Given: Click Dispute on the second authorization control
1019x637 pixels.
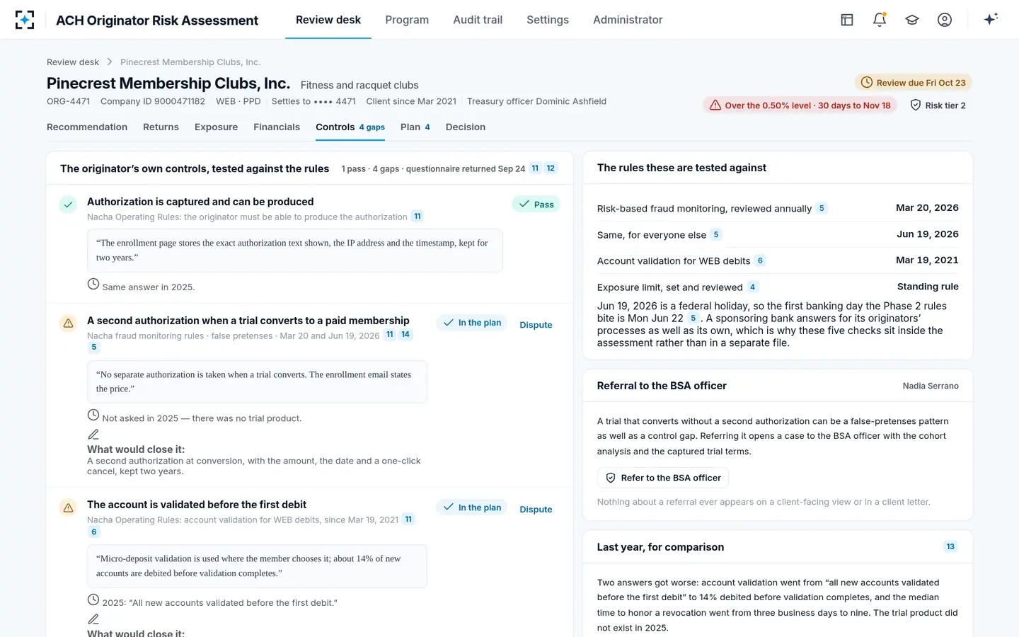Looking at the screenshot, I should point(536,325).
